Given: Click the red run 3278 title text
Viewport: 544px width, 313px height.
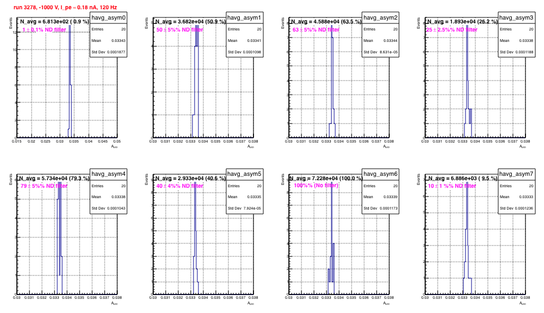Looking at the screenshot, I should point(65,7).
